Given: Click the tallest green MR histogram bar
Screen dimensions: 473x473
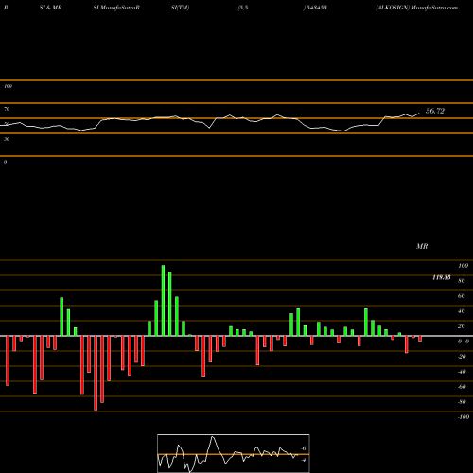Looking at the screenshot, I should tap(163, 301).
